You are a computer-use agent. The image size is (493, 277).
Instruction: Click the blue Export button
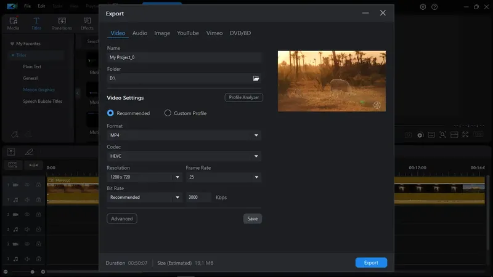pyautogui.click(x=371, y=263)
